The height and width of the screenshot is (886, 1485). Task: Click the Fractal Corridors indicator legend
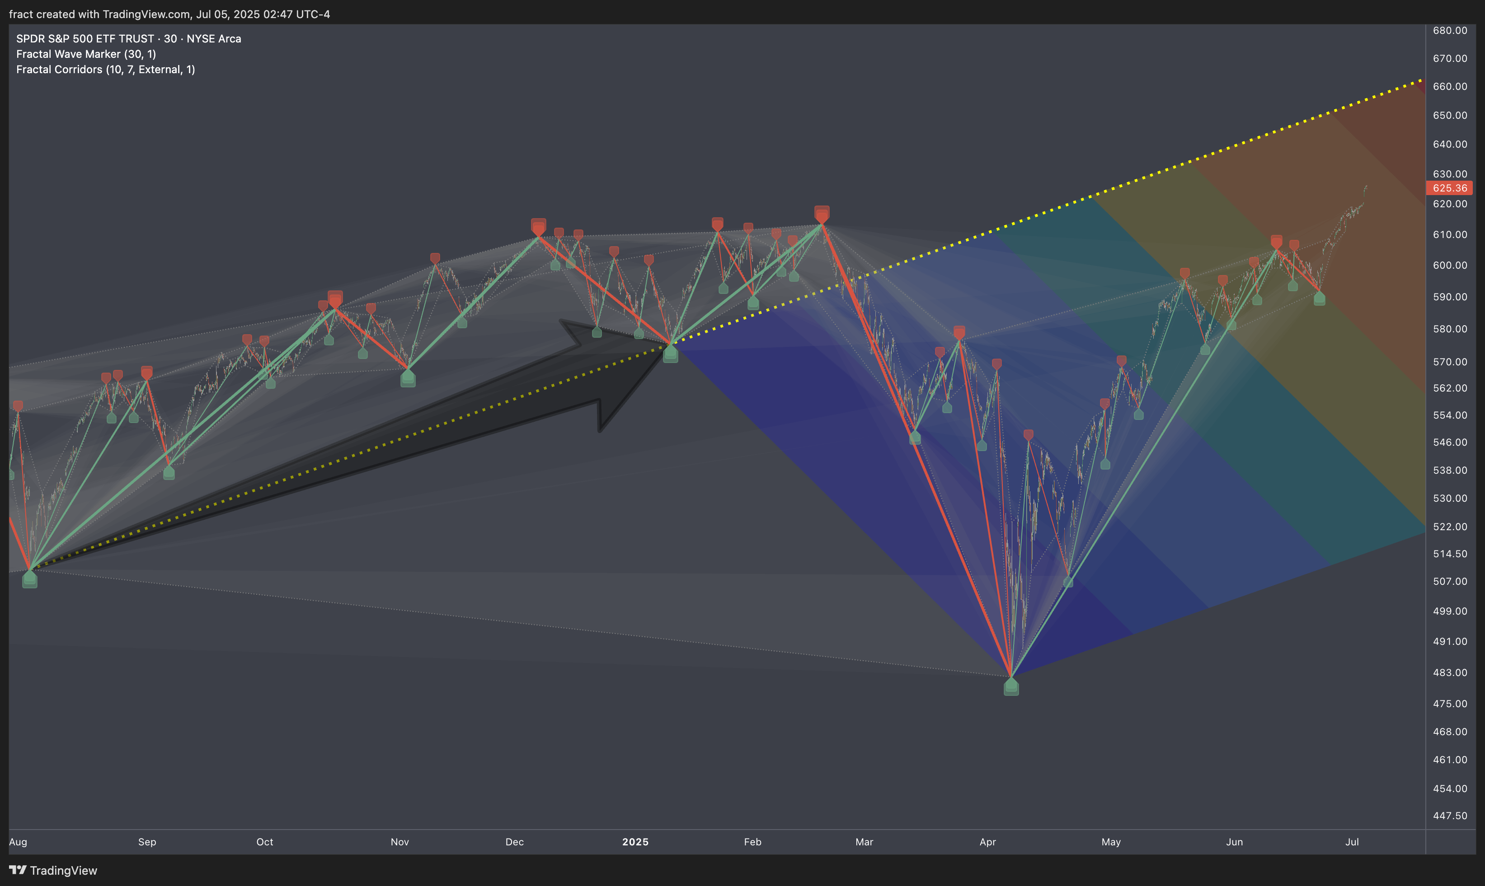tap(106, 69)
